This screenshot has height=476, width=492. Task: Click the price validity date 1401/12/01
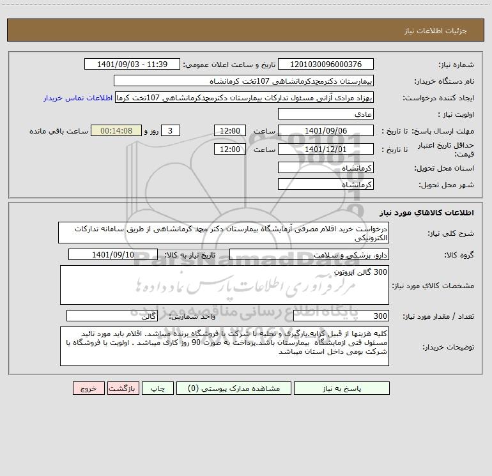pos(326,149)
